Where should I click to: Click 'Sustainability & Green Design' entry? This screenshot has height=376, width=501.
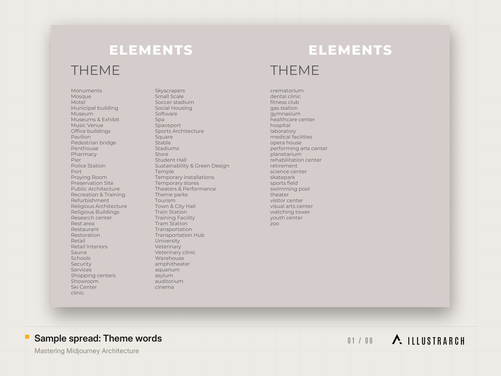(x=192, y=166)
